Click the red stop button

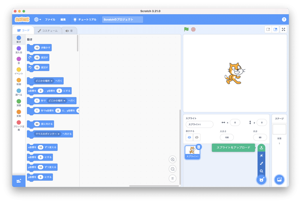[x=193, y=29]
